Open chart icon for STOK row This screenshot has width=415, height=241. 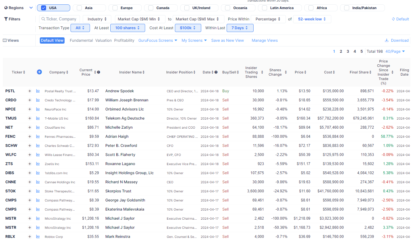(x=38, y=191)
